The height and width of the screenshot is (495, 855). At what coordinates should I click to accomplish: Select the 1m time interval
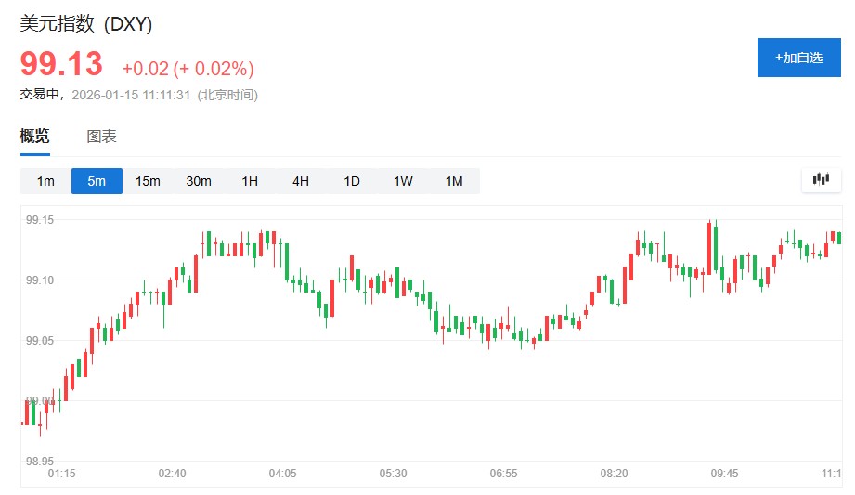[x=45, y=181]
